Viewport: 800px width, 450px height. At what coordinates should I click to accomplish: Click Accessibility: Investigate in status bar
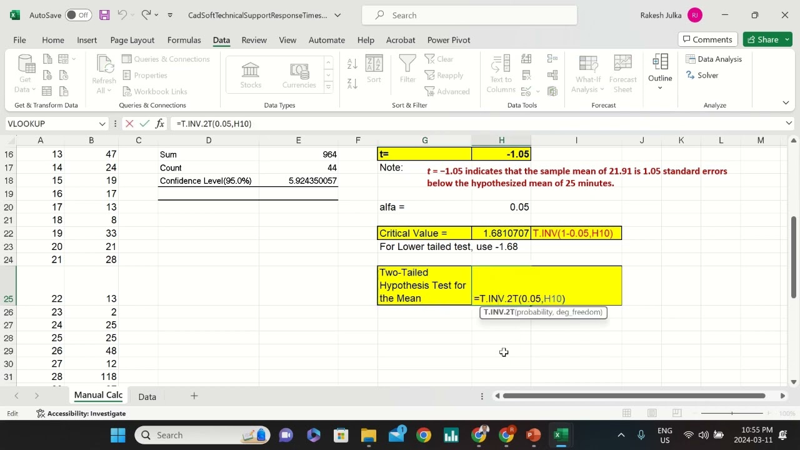pos(81,413)
